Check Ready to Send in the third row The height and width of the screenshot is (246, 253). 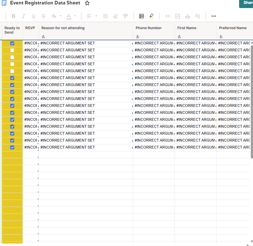12,57
